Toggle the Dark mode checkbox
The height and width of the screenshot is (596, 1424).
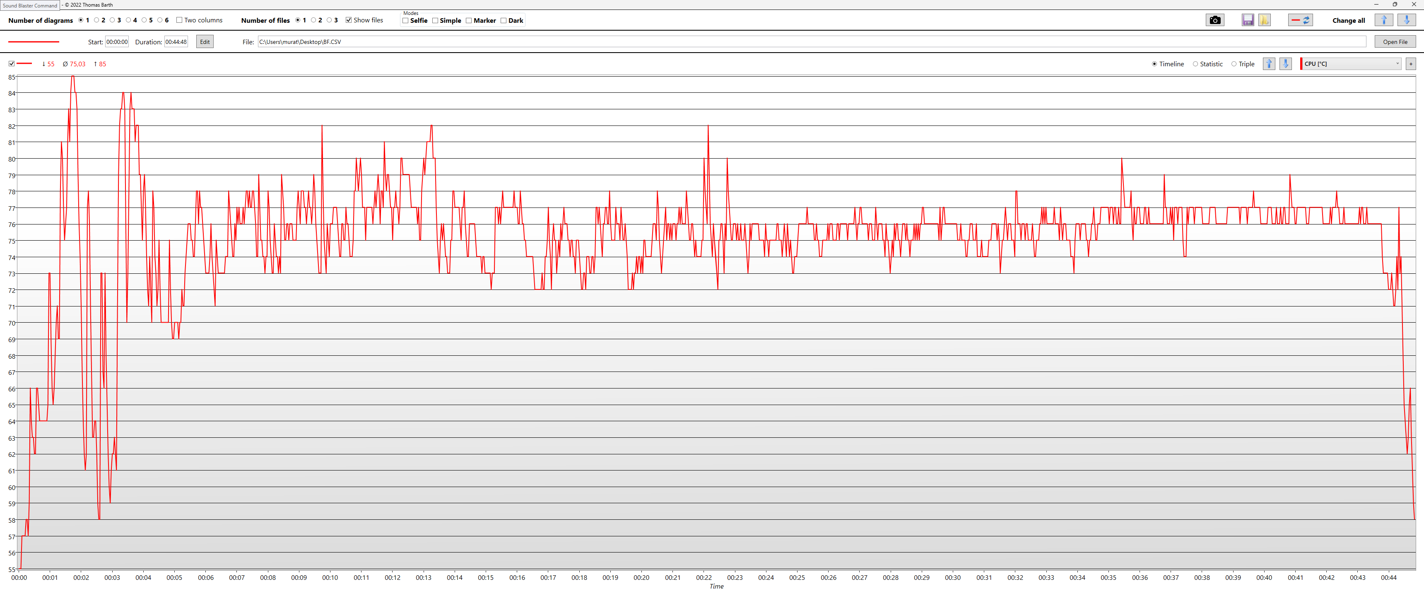(x=504, y=21)
